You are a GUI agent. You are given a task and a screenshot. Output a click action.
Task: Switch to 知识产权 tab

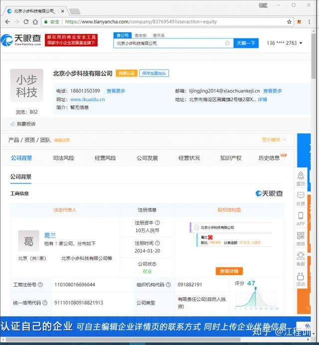tap(231, 158)
